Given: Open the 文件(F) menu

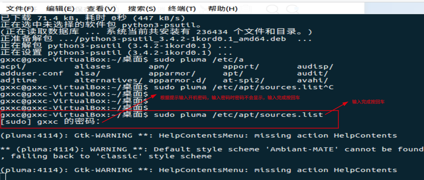Looking at the screenshot, I should pyautogui.click(x=20, y=9).
